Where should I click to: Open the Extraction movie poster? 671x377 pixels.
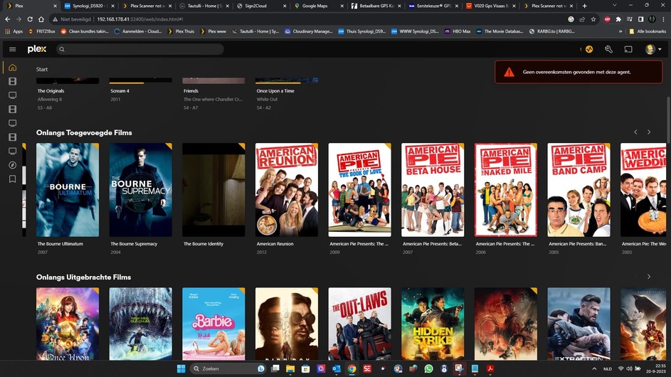[x=578, y=324]
